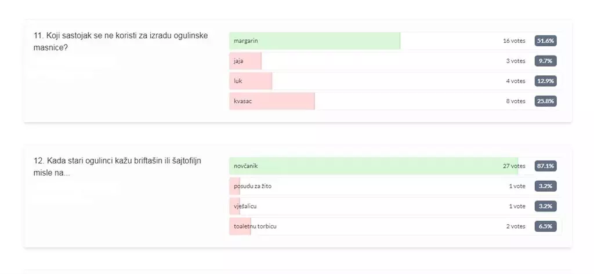The width and height of the screenshot is (594, 274).
Task: Pick the vješalicu answer option
Action: (x=395, y=206)
